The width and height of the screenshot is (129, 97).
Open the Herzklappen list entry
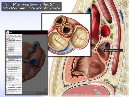14,52
